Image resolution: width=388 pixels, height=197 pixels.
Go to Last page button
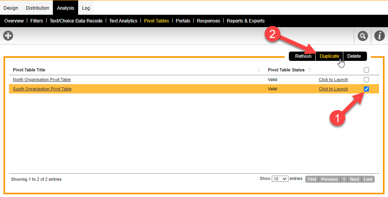pyautogui.click(x=368, y=179)
